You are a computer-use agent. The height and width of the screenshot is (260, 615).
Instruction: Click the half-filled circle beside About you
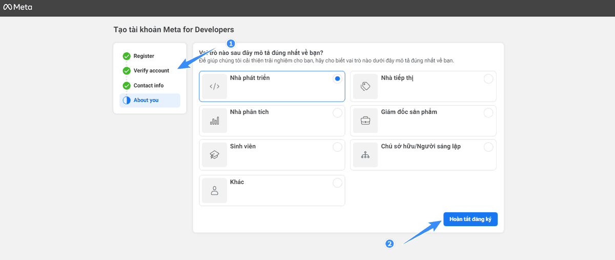point(127,100)
